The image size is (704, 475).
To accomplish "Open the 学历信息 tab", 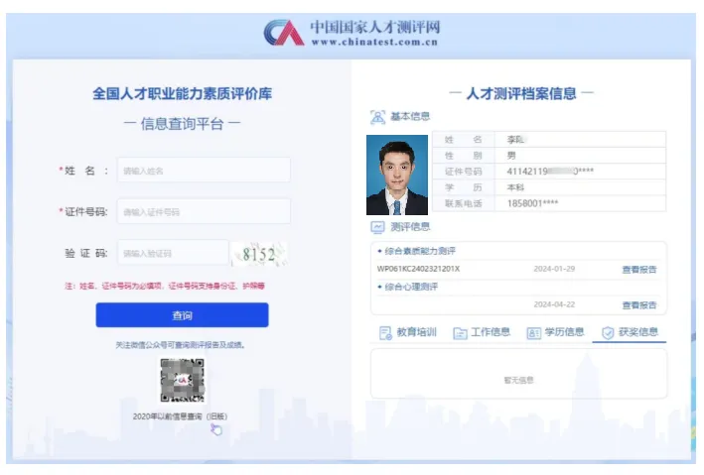I will (555, 332).
